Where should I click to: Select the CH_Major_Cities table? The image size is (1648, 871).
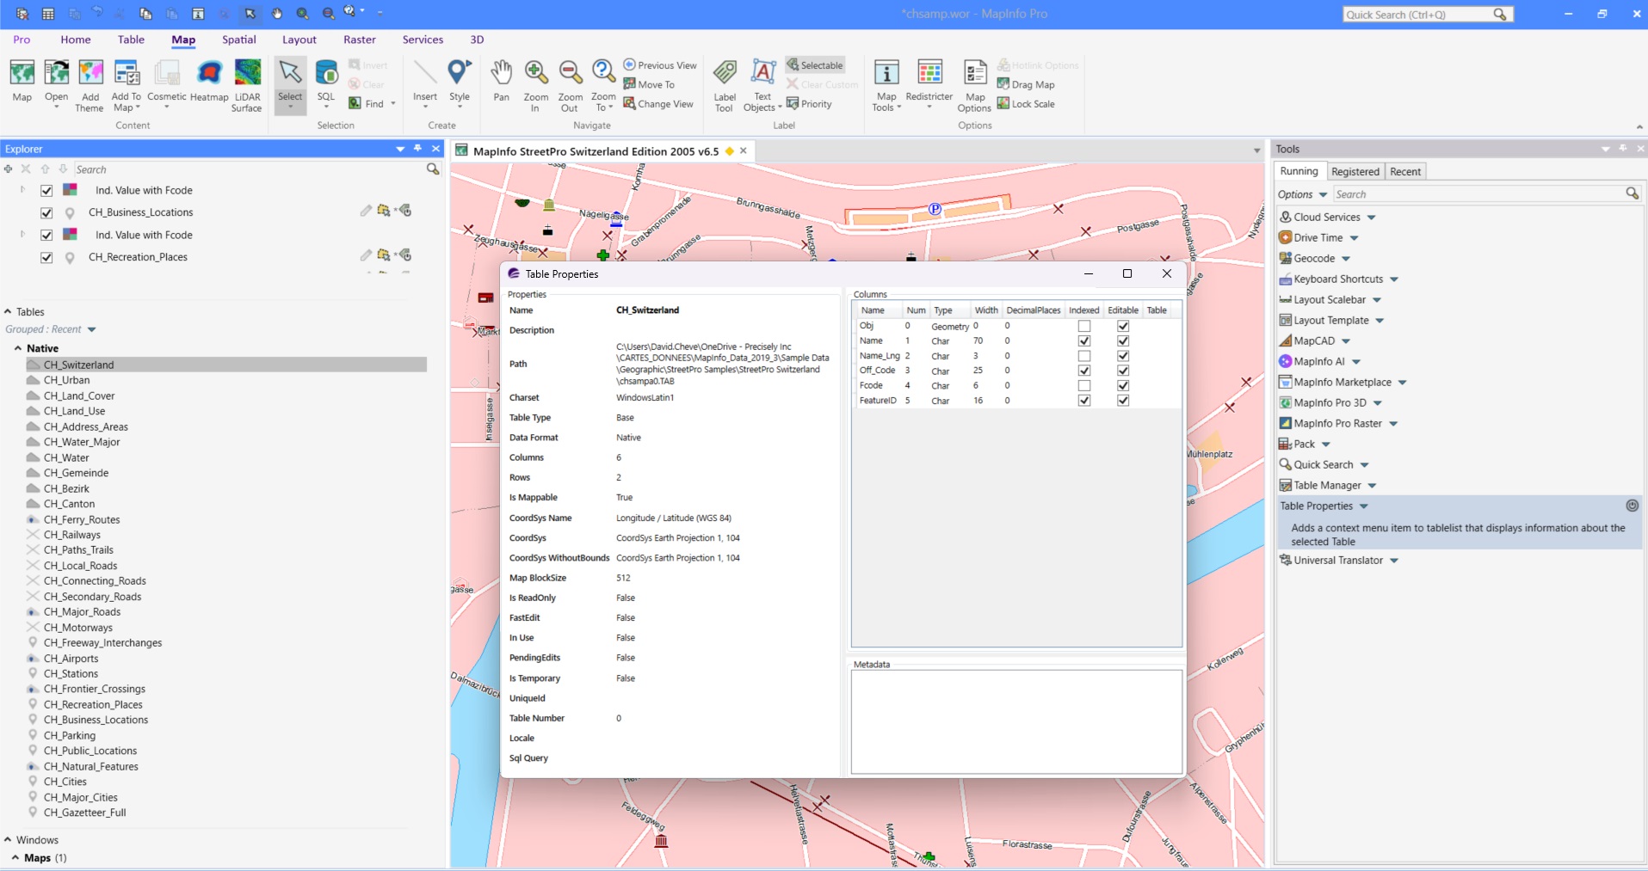tap(80, 798)
